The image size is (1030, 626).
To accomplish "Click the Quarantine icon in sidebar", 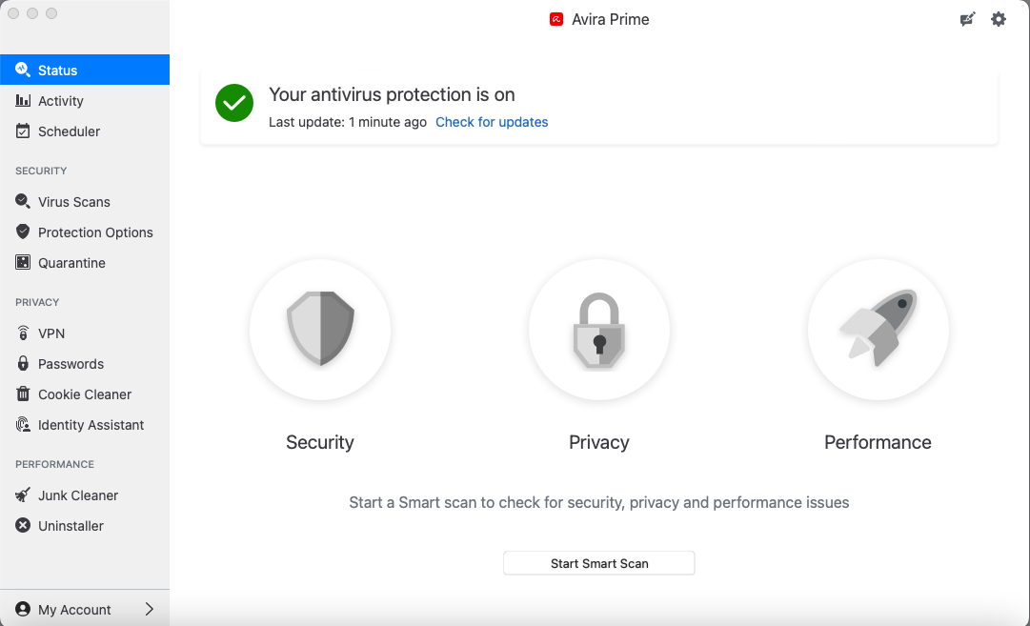I will (23, 263).
